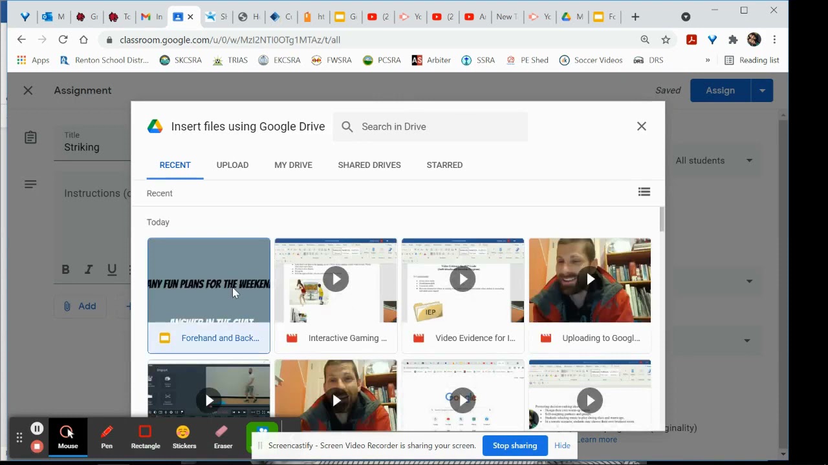Click the address bar URL
Viewport: 828px width, 465px height.
(230, 40)
